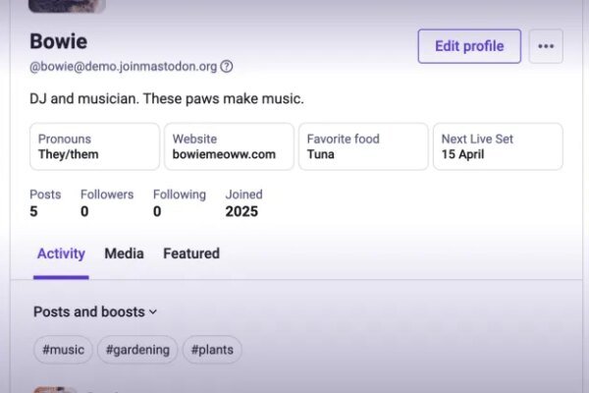
Task: Open the bowiemeoww.com website link
Action: tap(224, 154)
